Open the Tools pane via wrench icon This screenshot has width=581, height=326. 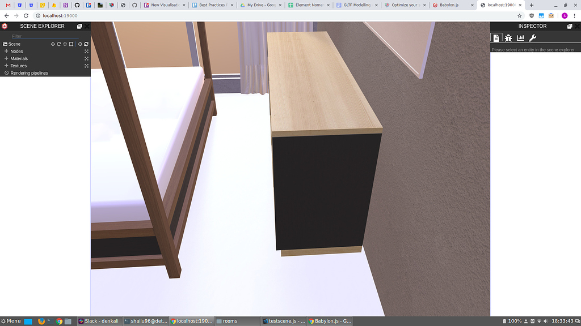pos(532,38)
